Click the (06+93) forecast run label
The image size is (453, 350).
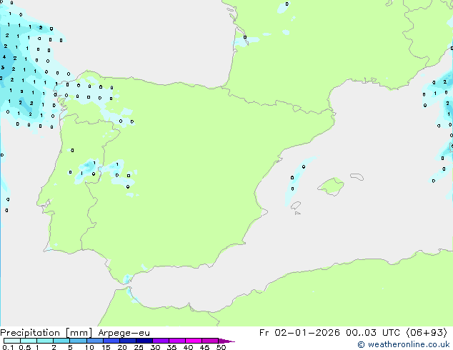click(x=427, y=332)
